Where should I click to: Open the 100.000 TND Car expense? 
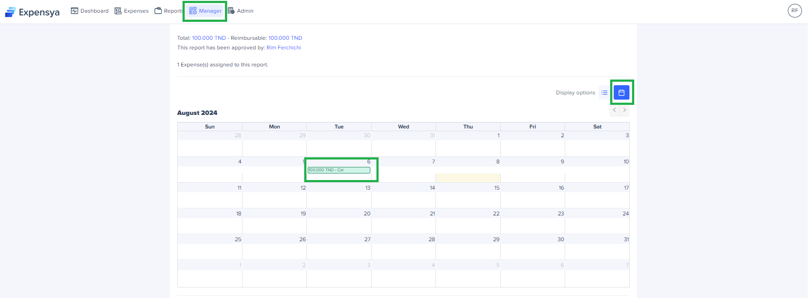(x=339, y=170)
